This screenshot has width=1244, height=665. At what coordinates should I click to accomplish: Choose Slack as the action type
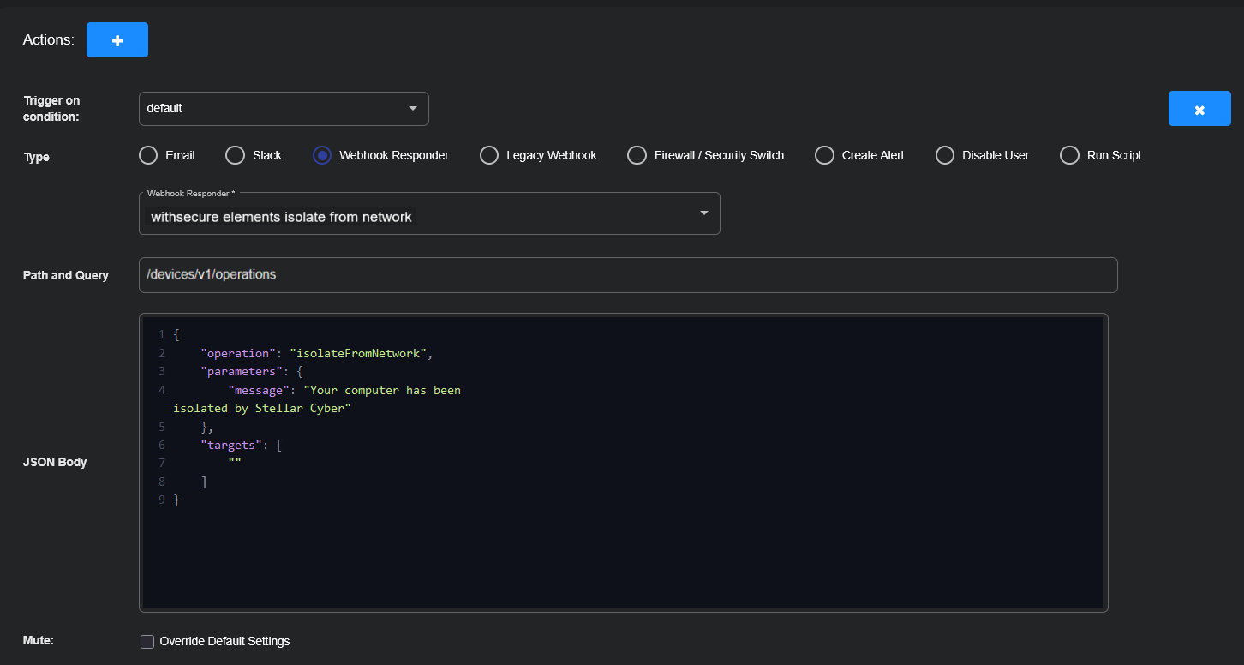click(x=235, y=155)
